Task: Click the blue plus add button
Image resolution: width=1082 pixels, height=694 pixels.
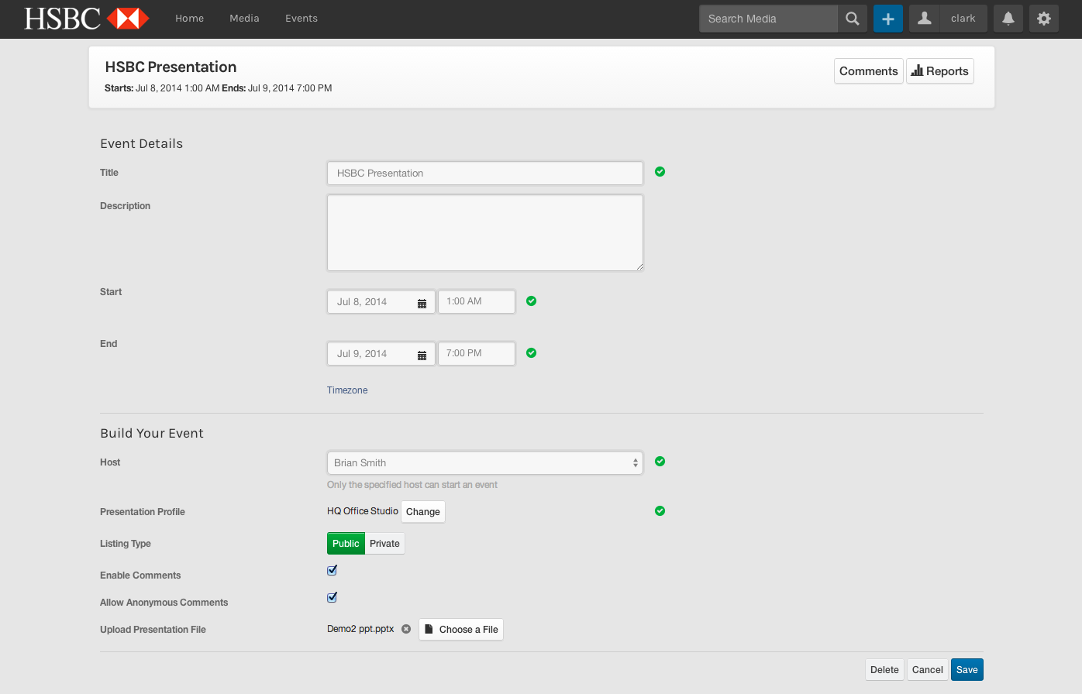Action: point(888,19)
